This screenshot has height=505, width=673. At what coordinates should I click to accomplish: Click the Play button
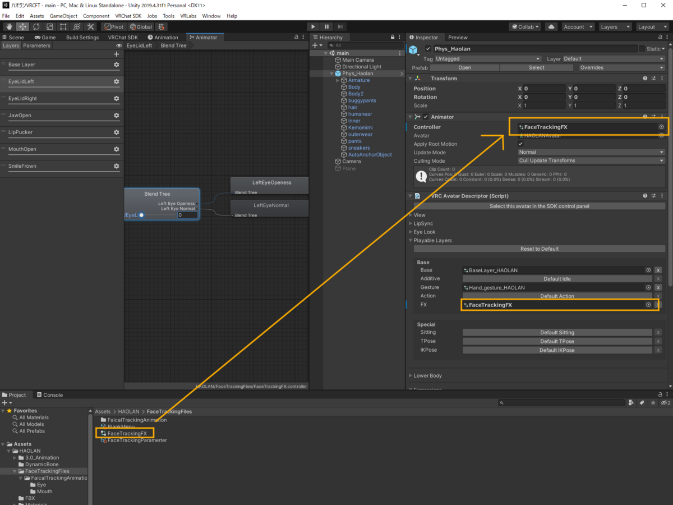click(313, 26)
